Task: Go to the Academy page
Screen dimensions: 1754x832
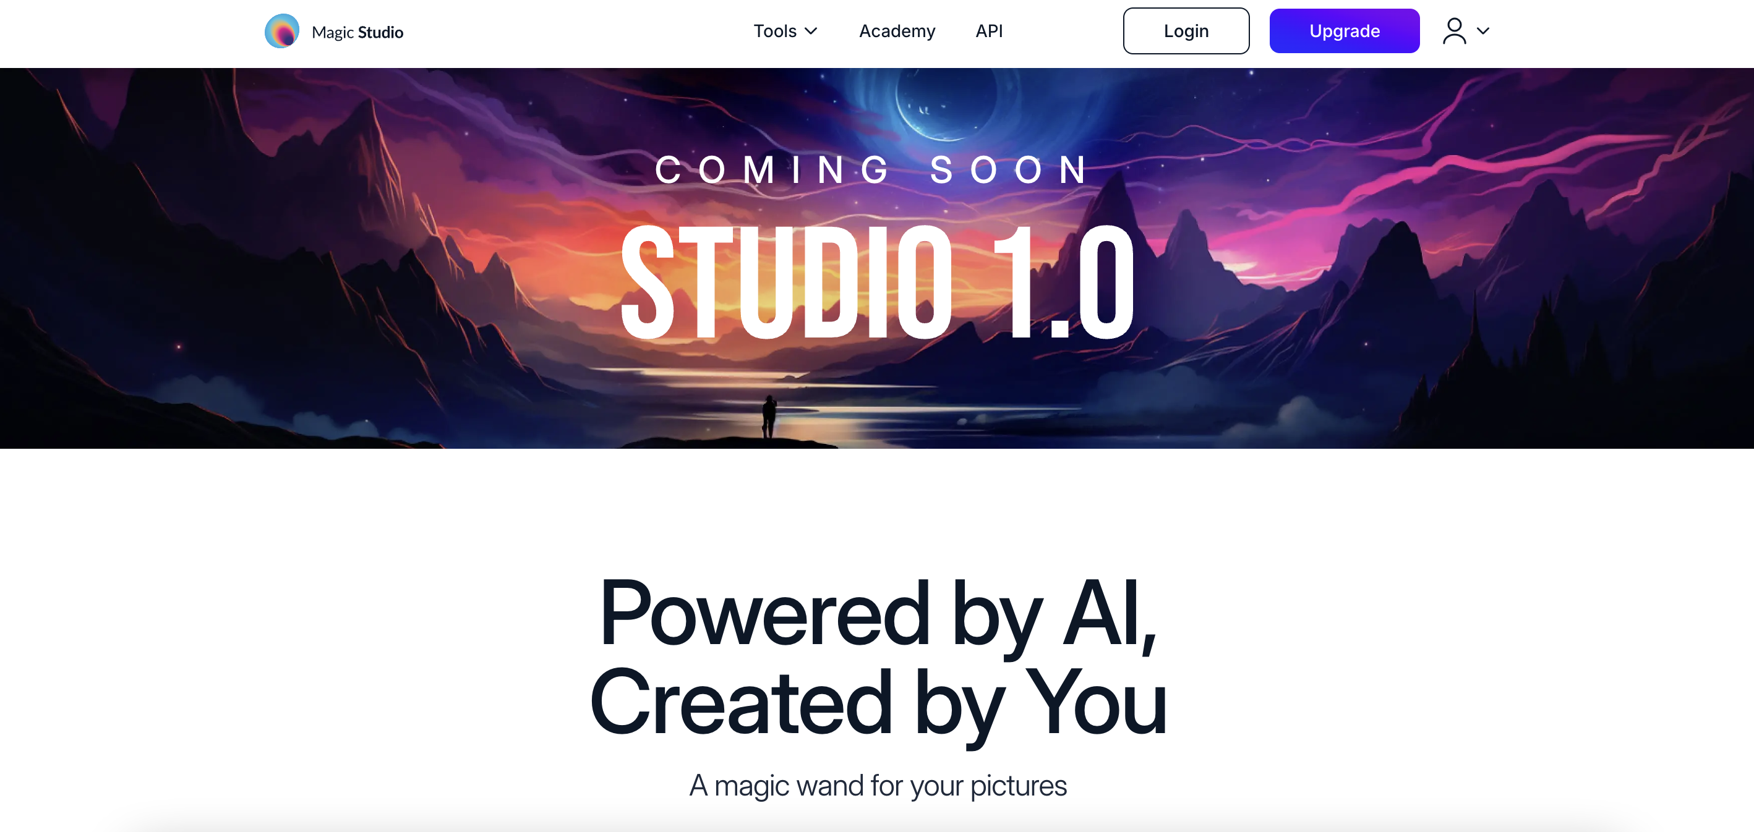Action: 897,32
